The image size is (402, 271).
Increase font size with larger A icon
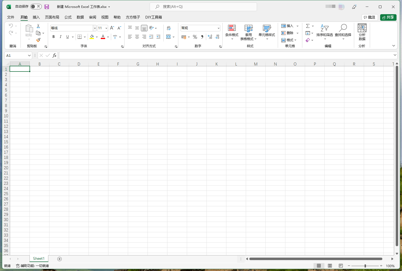pyautogui.click(x=112, y=28)
